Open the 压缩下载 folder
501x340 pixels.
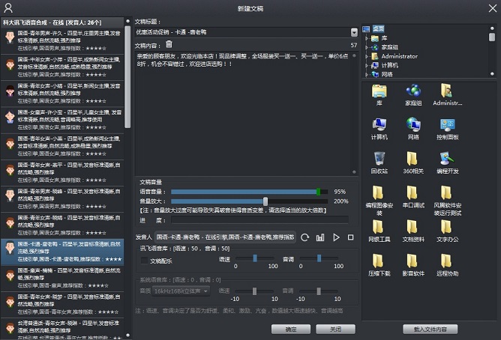tap(379, 265)
